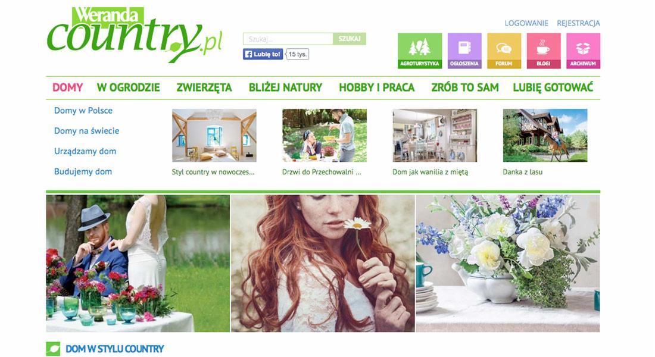Open the ZWIERZĘTA menu section
Screen dimensions: 655x357
pyautogui.click(x=204, y=87)
